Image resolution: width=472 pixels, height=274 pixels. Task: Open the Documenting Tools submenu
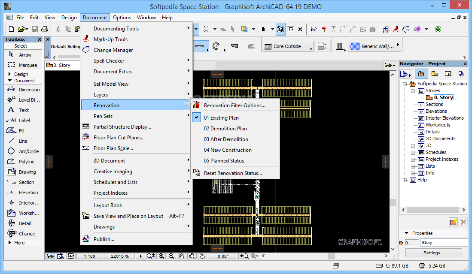[137, 29]
